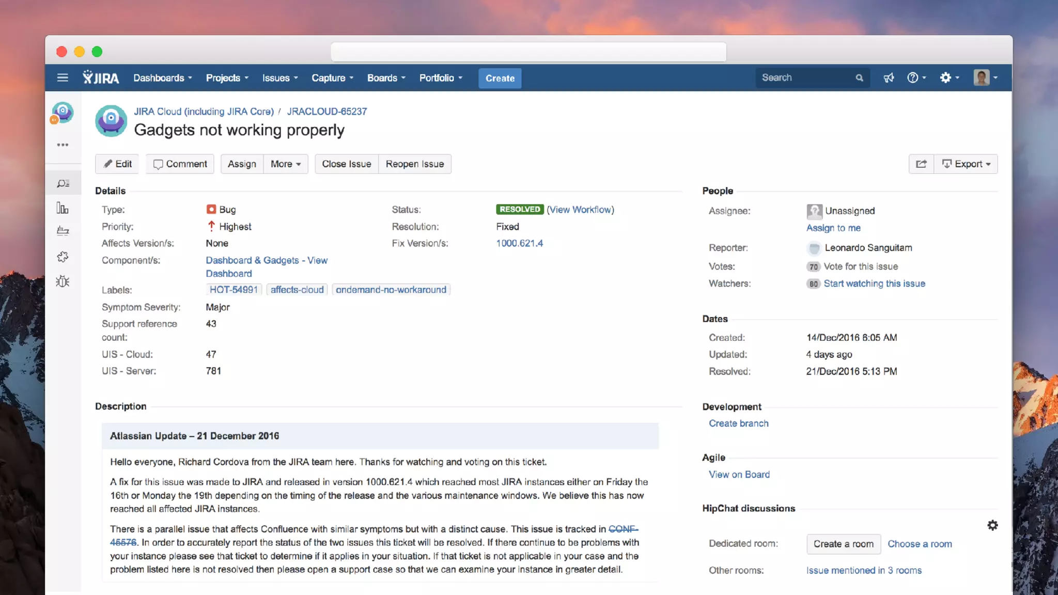
Task: Open the Export dropdown
Action: [966, 164]
